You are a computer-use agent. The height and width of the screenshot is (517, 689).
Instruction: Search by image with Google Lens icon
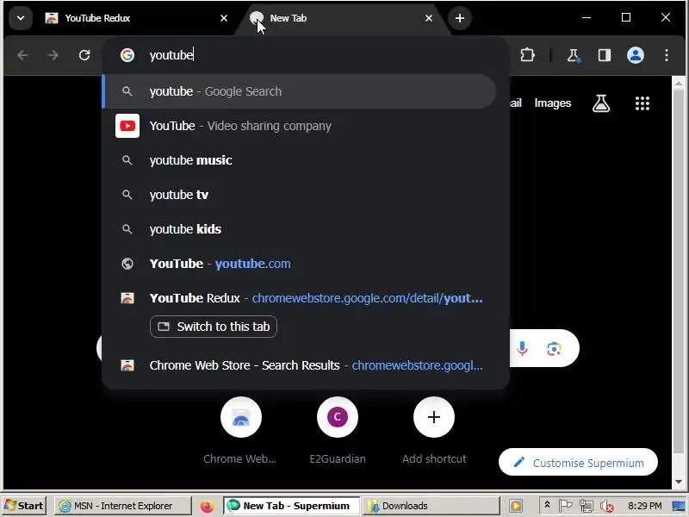554,349
